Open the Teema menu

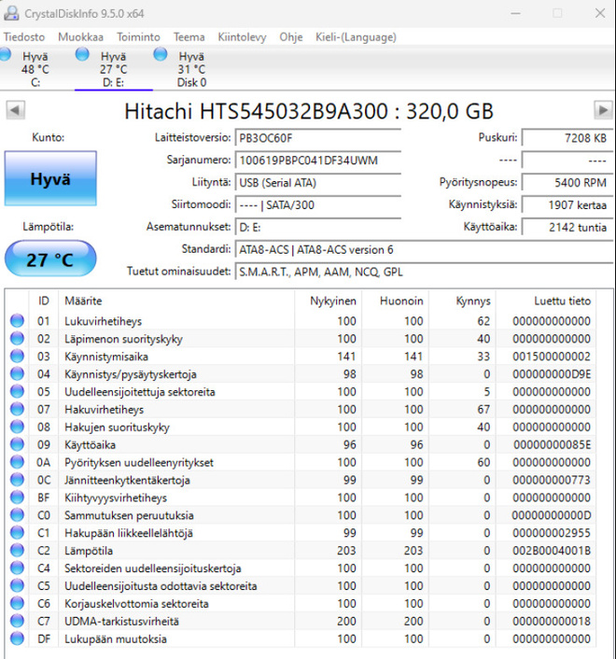[x=189, y=37]
